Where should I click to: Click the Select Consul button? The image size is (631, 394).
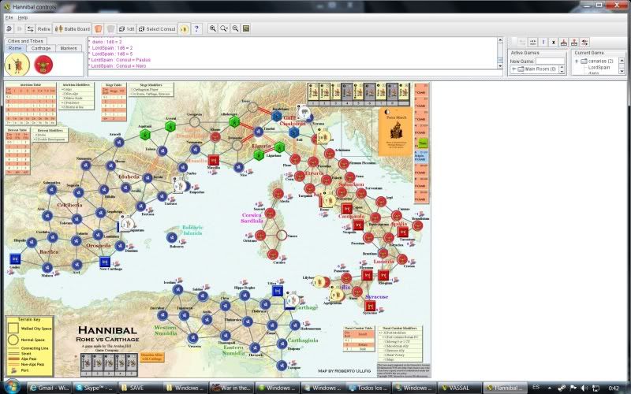(x=157, y=29)
